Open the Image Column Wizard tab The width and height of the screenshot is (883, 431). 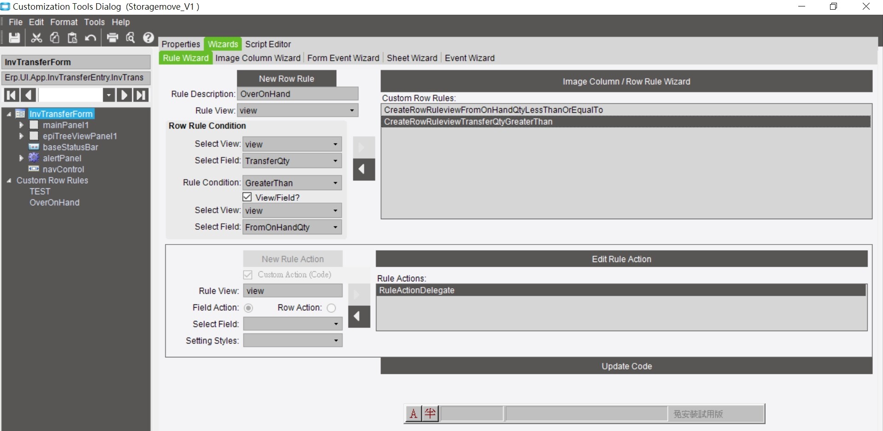point(258,58)
